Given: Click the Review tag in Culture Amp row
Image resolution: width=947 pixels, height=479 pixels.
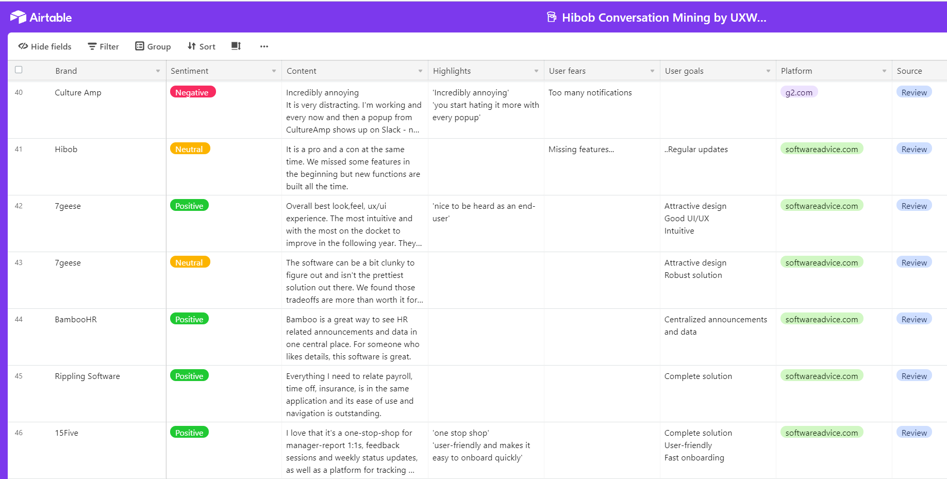Looking at the screenshot, I should point(914,92).
